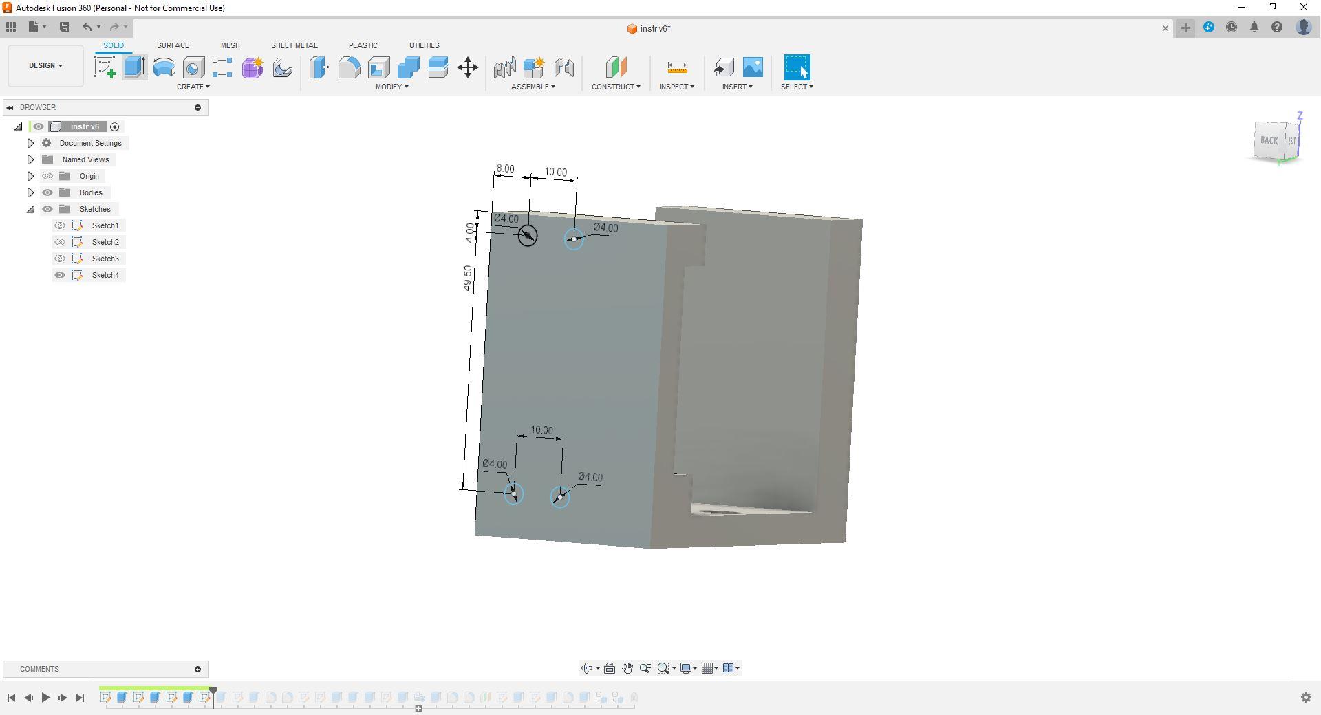Open the CONSTRUCT menu
The image size is (1321, 715).
tap(616, 87)
